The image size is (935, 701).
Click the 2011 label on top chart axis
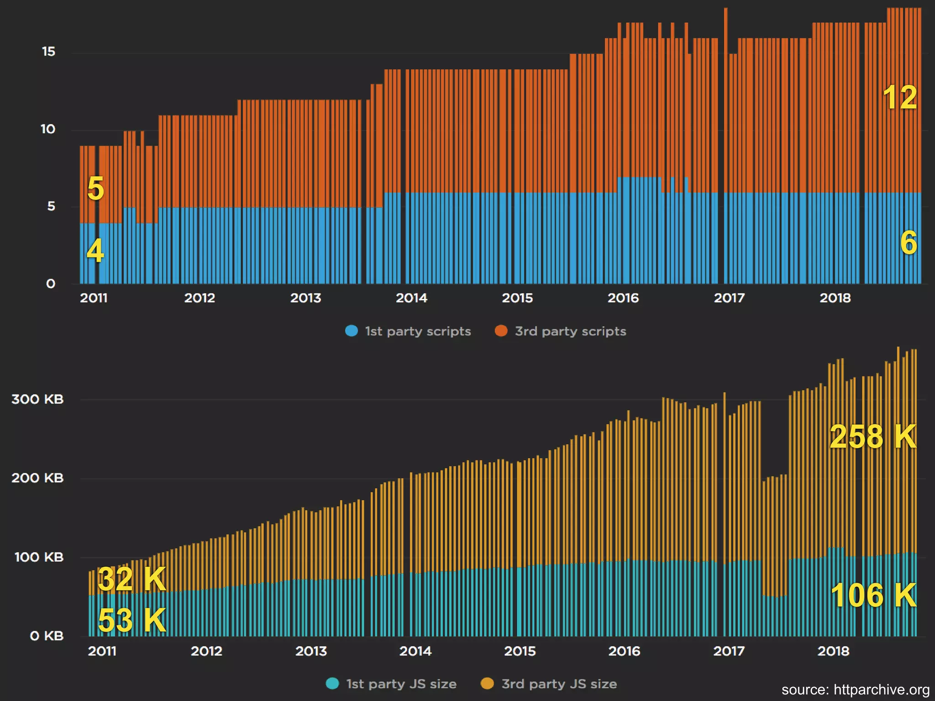(94, 298)
